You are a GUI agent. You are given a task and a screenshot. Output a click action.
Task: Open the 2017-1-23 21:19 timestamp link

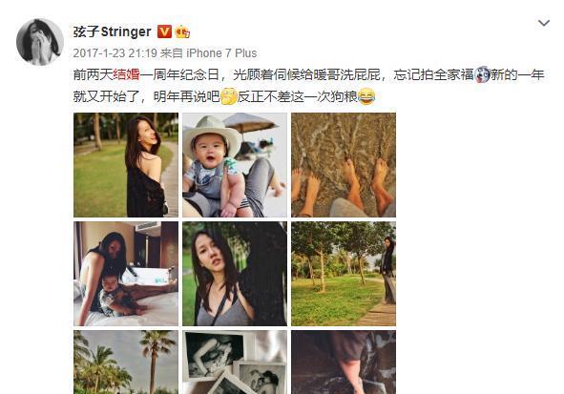tap(115, 53)
